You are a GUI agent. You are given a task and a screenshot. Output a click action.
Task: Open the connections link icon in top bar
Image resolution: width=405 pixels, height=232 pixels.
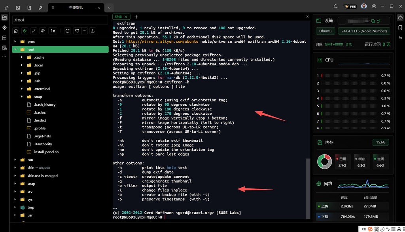(x=7, y=8)
